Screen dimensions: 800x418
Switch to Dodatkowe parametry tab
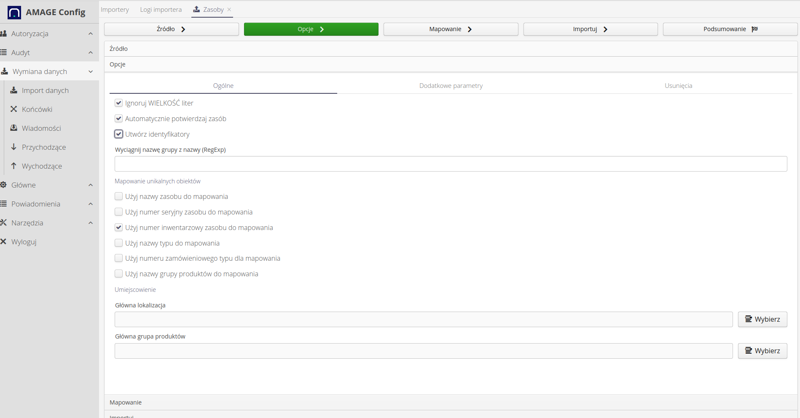[451, 86]
